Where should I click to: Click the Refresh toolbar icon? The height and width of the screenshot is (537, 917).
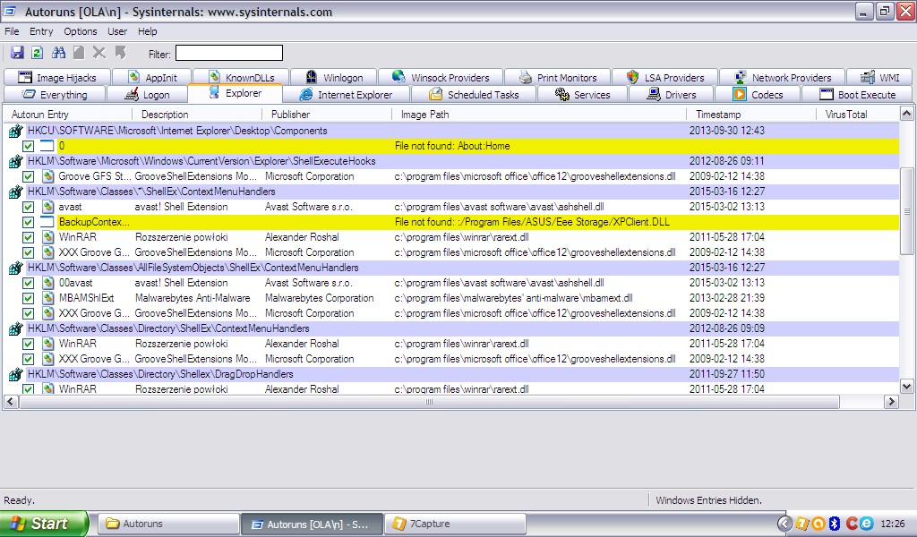point(38,53)
